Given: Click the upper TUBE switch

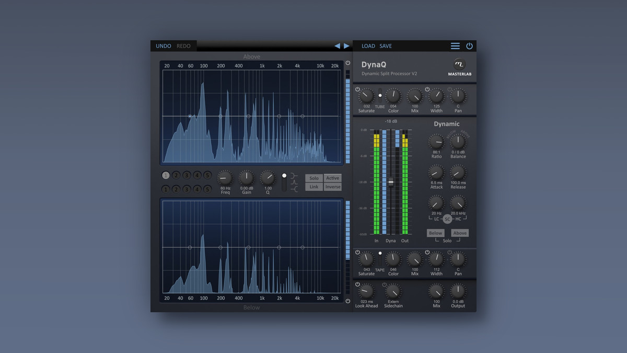Looking at the screenshot, I should pos(380,96).
